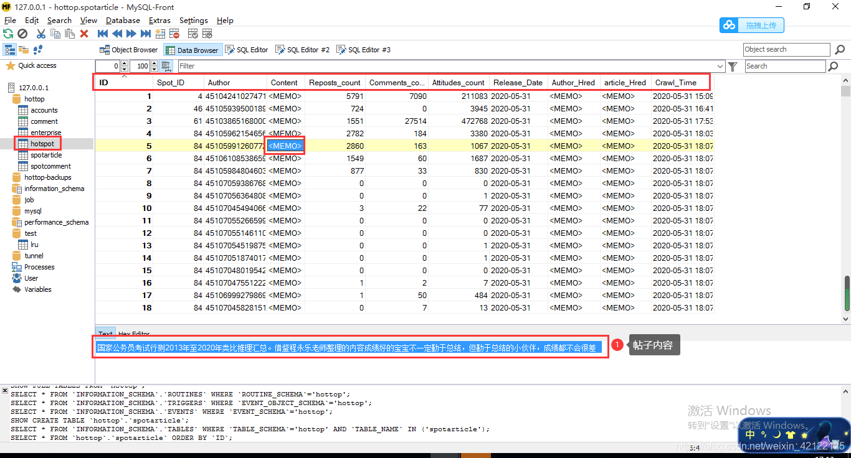Click Object search magnifier icon
This screenshot has width=851, height=458.
839,50
